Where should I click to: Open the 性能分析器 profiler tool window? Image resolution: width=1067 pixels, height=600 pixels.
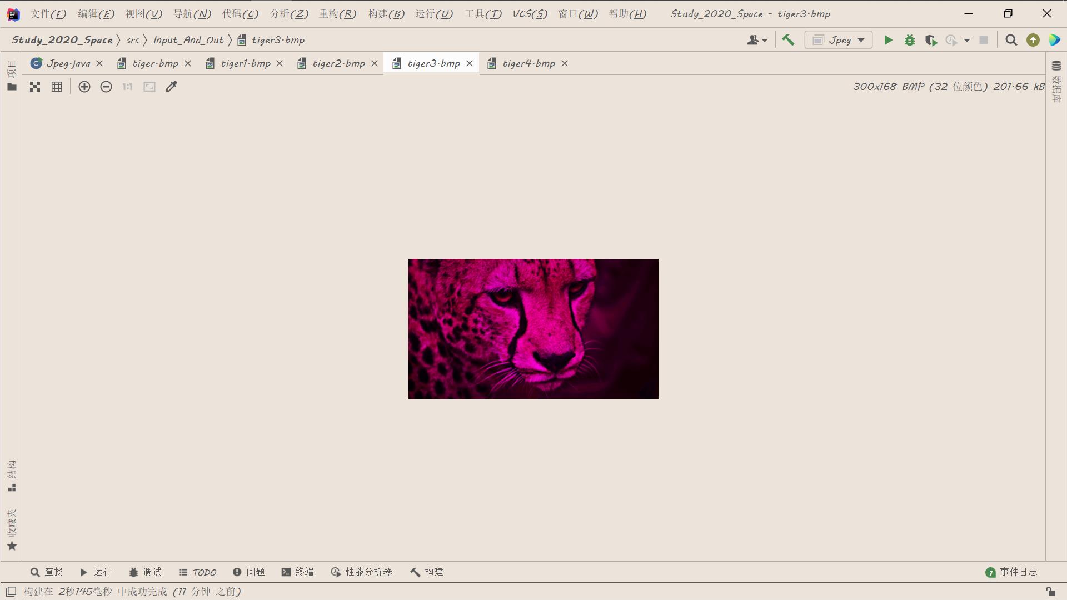tap(362, 572)
